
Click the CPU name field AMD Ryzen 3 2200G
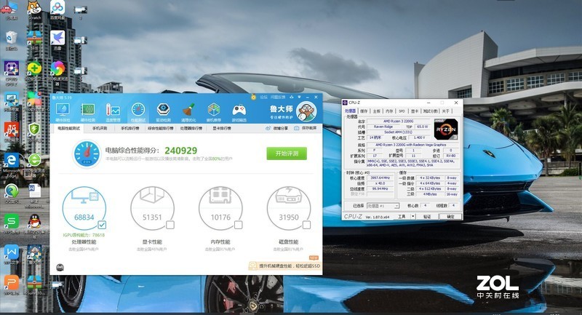(x=398, y=121)
